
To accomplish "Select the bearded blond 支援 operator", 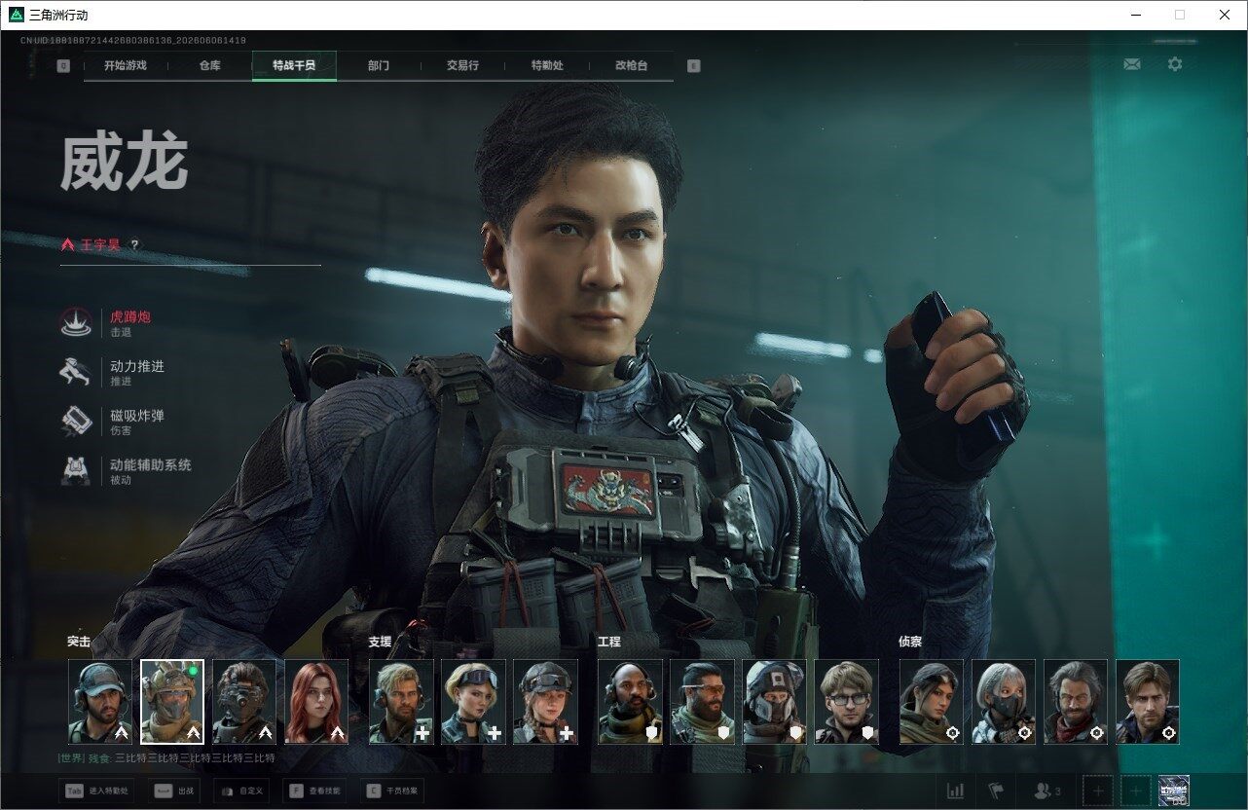I will 401,702.
